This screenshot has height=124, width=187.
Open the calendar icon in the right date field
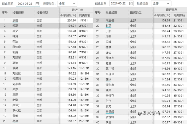(x=131, y=3)
